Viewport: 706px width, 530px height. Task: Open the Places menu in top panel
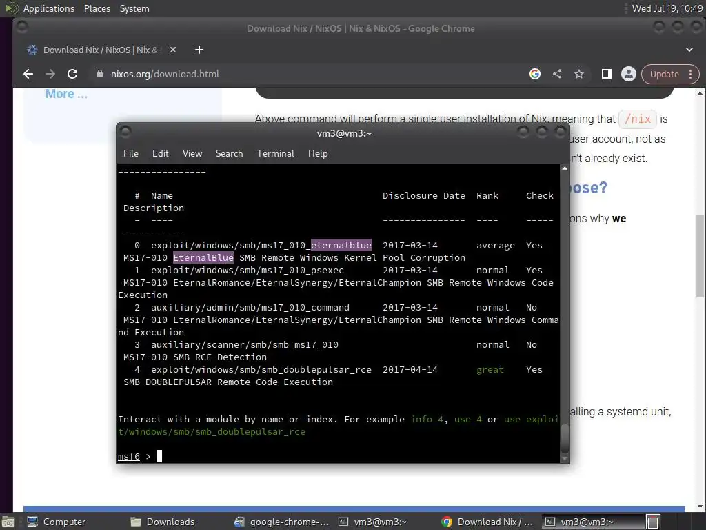click(97, 8)
